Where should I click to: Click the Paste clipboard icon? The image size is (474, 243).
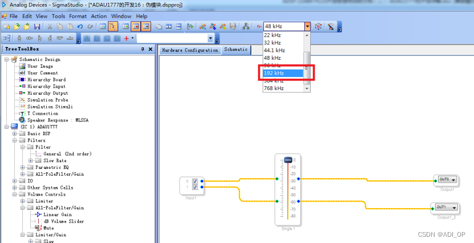point(70,27)
